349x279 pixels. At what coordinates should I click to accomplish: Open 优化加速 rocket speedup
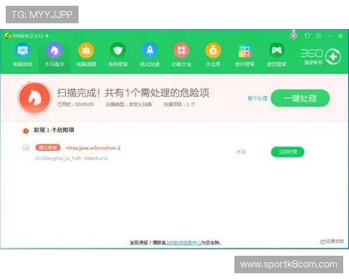click(150, 55)
